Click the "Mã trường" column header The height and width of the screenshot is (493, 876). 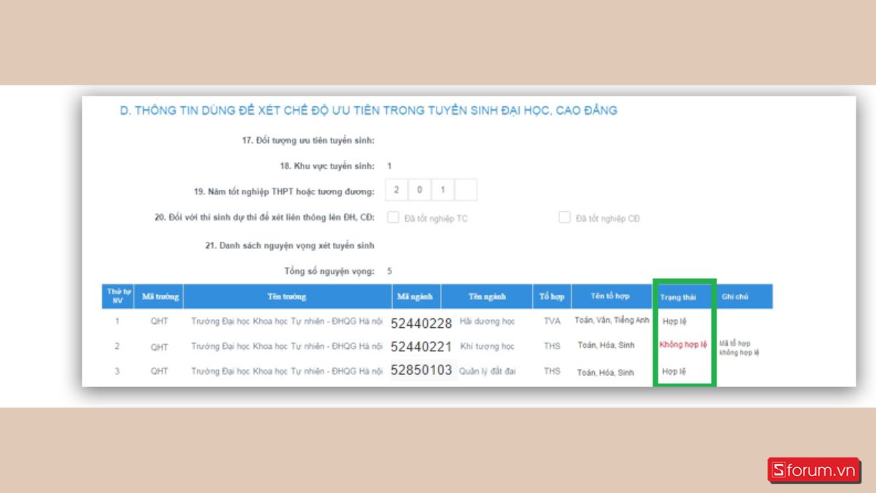[x=158, y=297]
